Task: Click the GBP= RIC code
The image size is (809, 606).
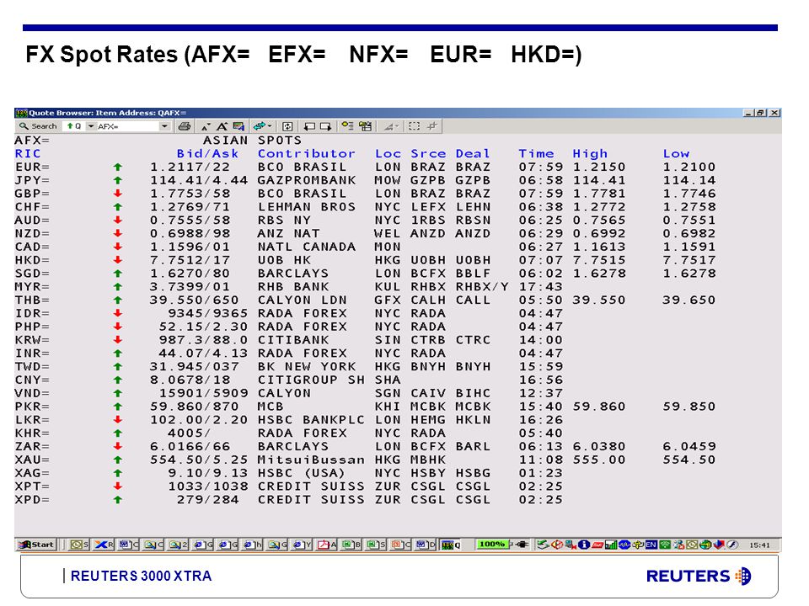Action: point(32,194)
